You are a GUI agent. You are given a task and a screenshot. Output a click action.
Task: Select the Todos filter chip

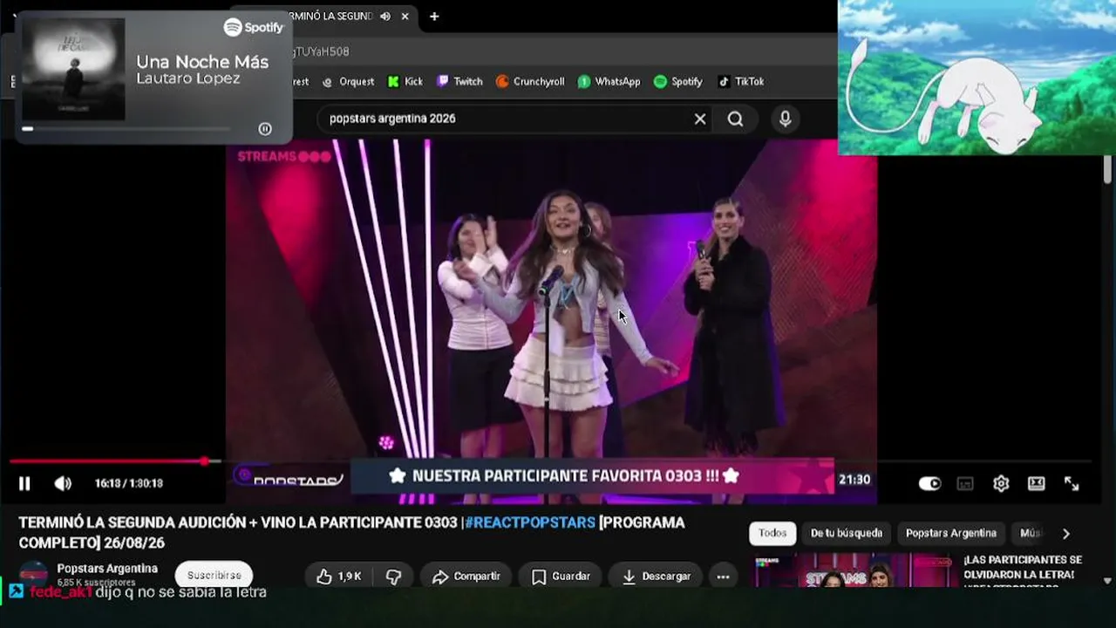772,533
